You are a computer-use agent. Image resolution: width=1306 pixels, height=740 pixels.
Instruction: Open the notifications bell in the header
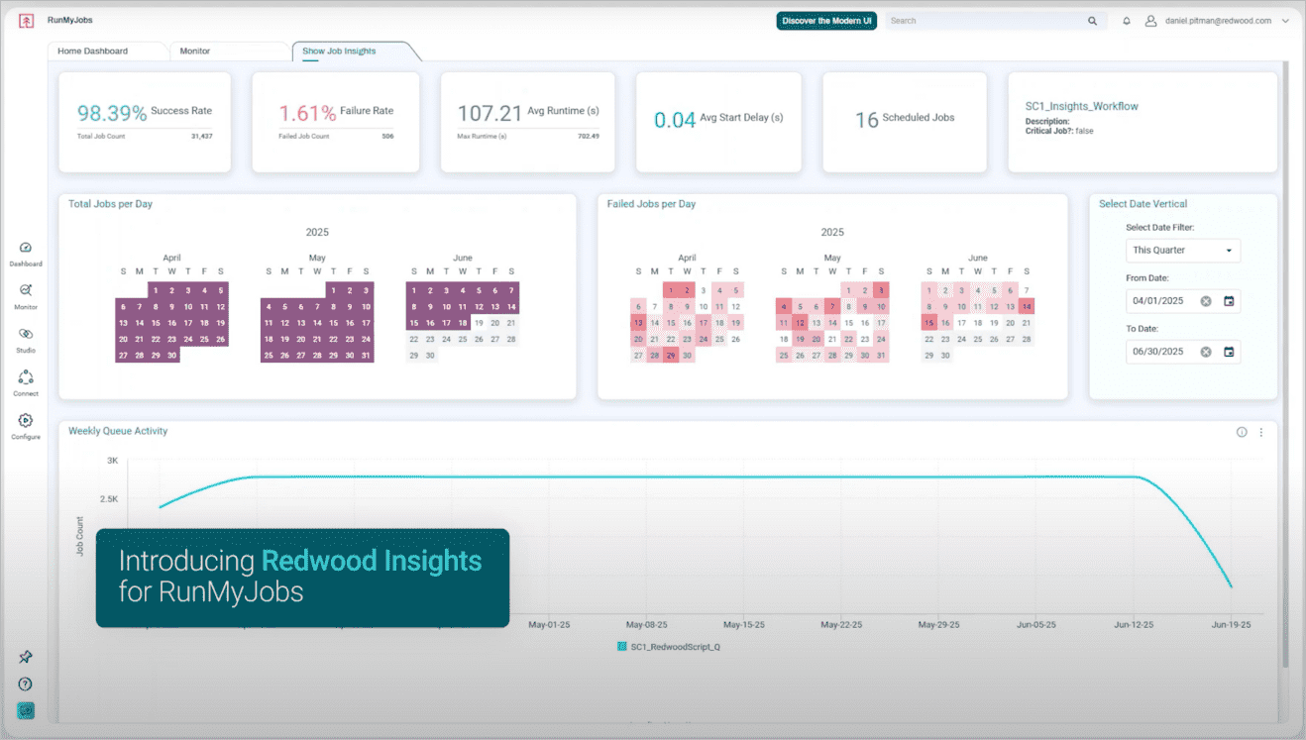point(1125,20)
